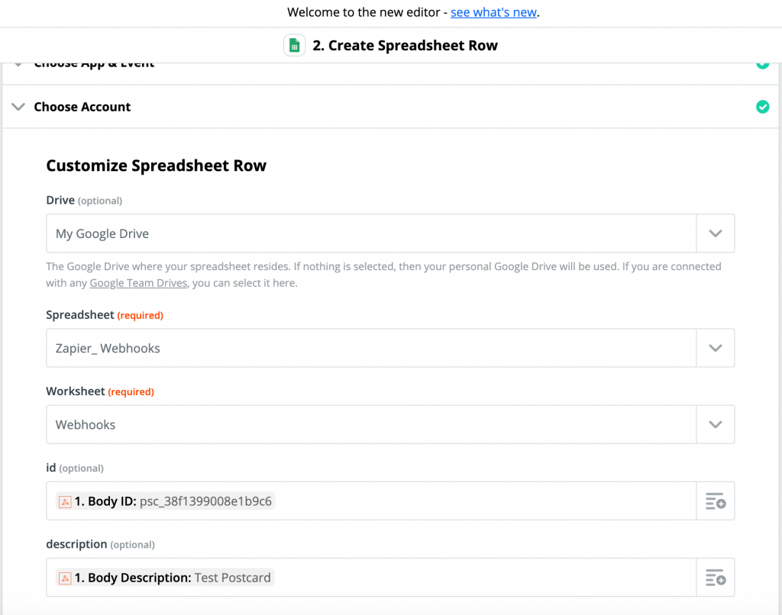Screen dimensions: 782x615
Task: Click the Google Team Drives link
Action: (x=138, y=282)
